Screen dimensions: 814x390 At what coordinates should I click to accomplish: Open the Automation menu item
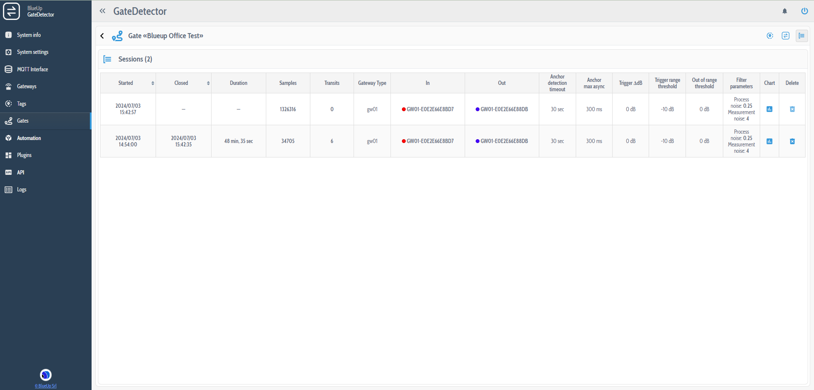(x=29, y=138)
